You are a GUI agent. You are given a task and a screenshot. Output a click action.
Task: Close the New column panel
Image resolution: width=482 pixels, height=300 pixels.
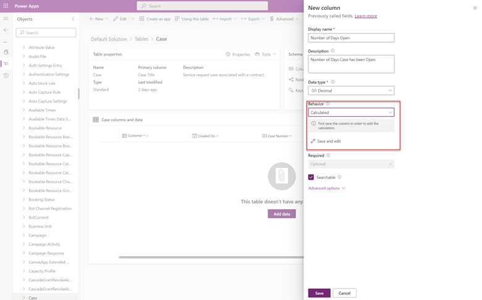(x=475, y=8)
